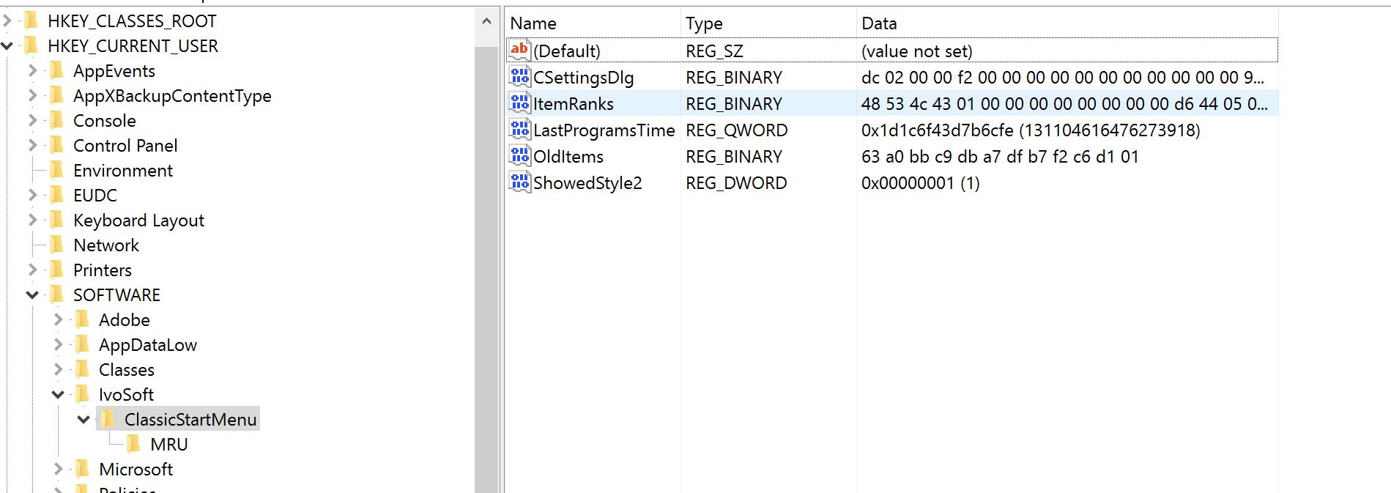Screen dimensions: 1391x493
Task: Collapse the SOFTWARE key
Action: (32, 295)
